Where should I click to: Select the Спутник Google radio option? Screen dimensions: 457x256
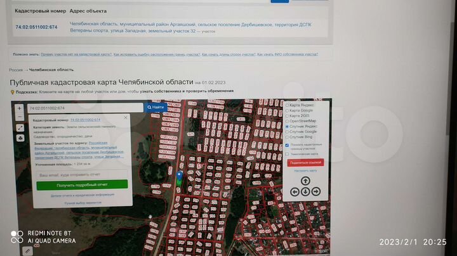tap(288, 132)
